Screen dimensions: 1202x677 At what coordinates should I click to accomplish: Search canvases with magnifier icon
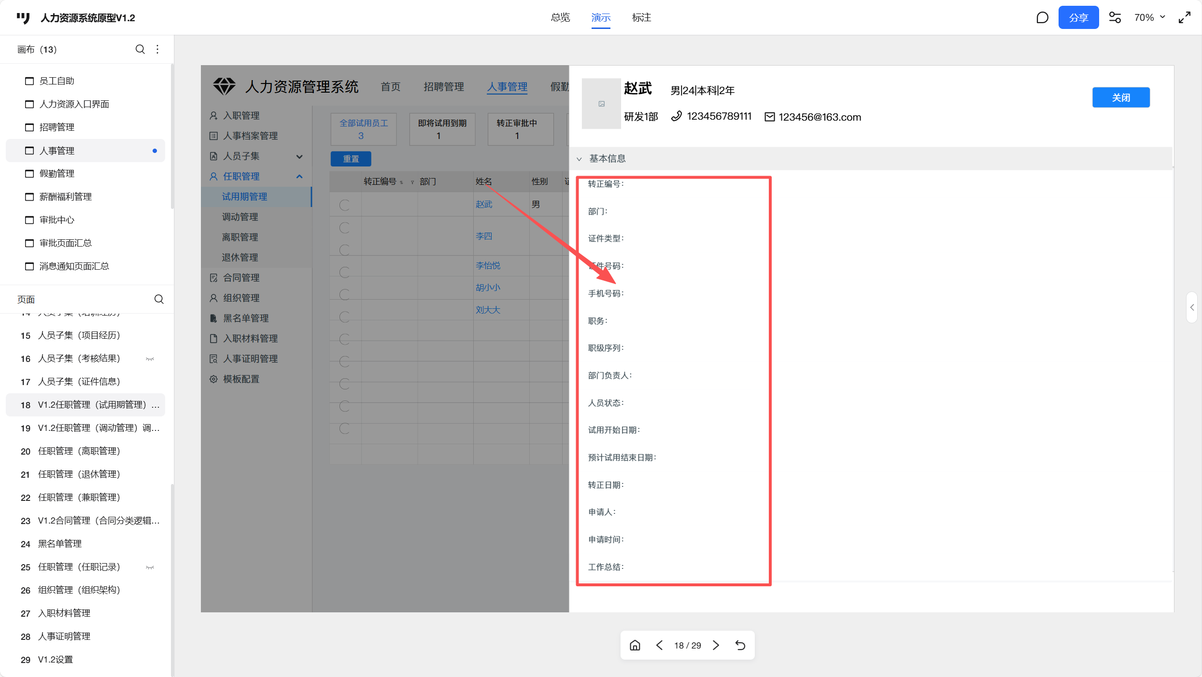(x=140, y=49)
